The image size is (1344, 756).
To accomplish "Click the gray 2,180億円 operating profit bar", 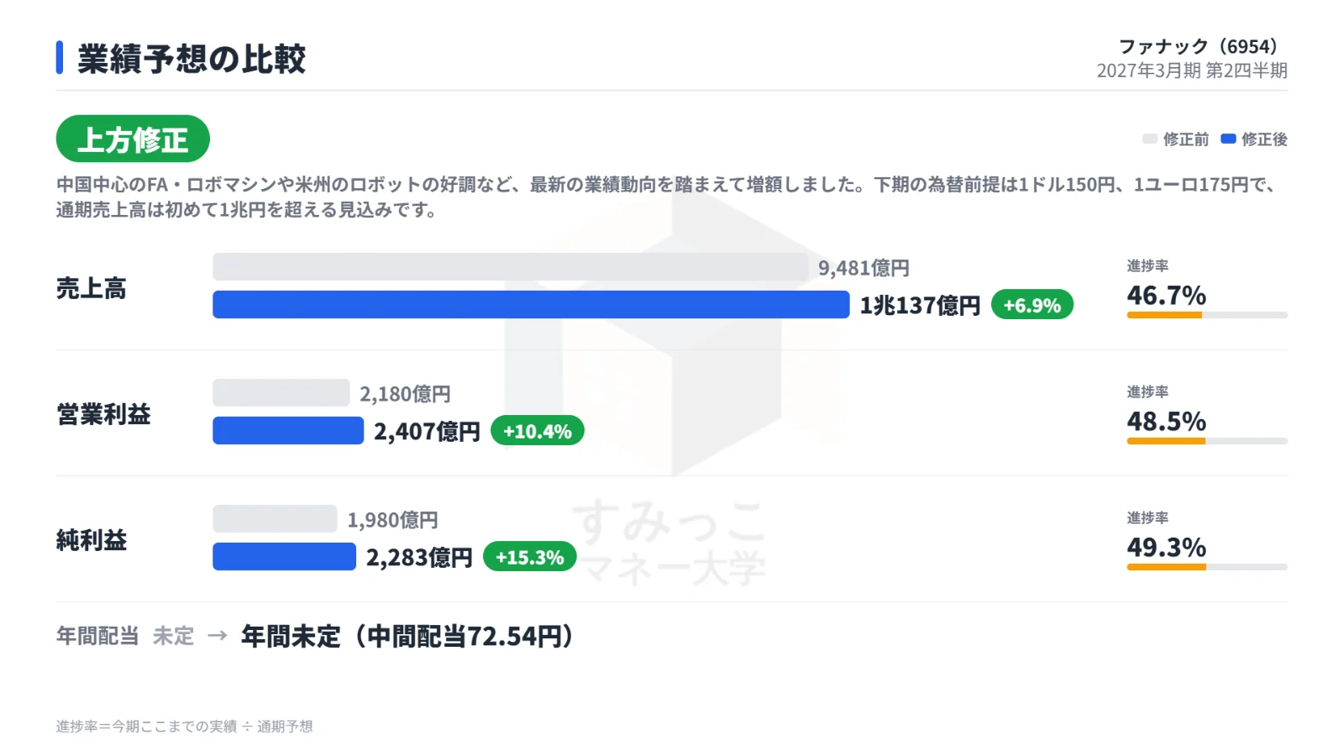I will 281,393.
